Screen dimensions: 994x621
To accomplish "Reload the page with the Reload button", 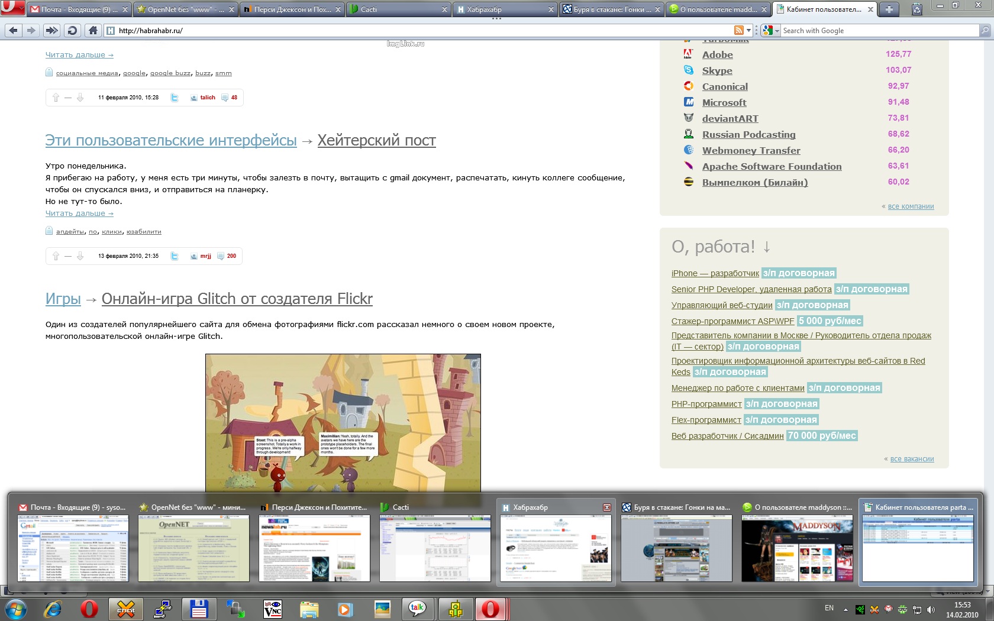I will tap(72, 30).
